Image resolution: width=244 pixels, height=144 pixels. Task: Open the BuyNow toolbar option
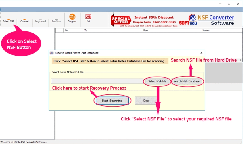pyautogui.click(x=56, y=21)
